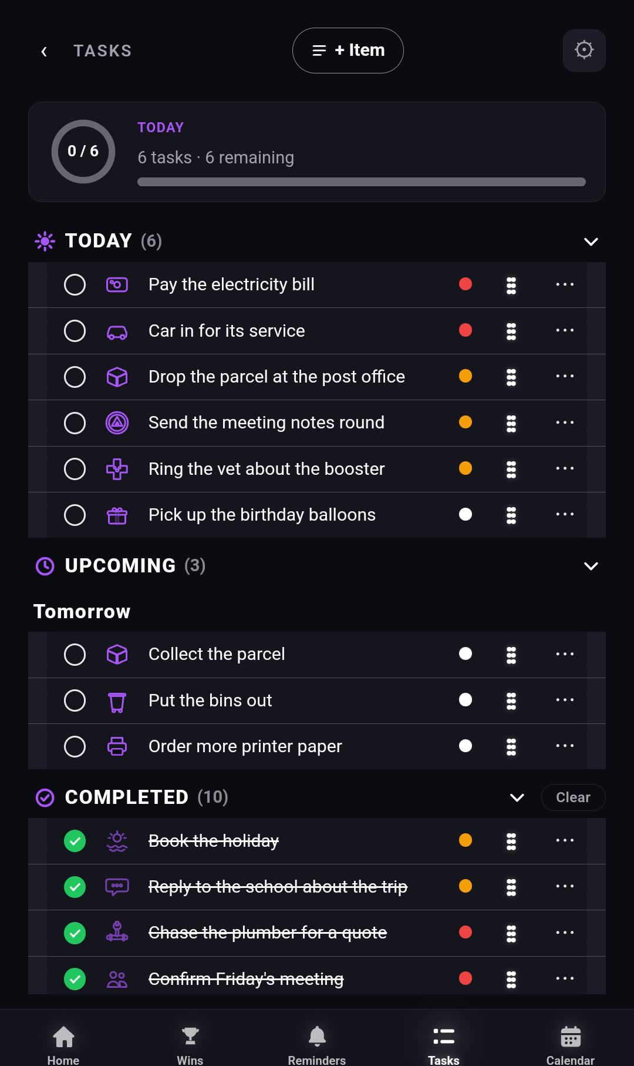Viewport: 634px width, 1066px height.
Task: Add a new task with + Item
Action: point(348,51)
